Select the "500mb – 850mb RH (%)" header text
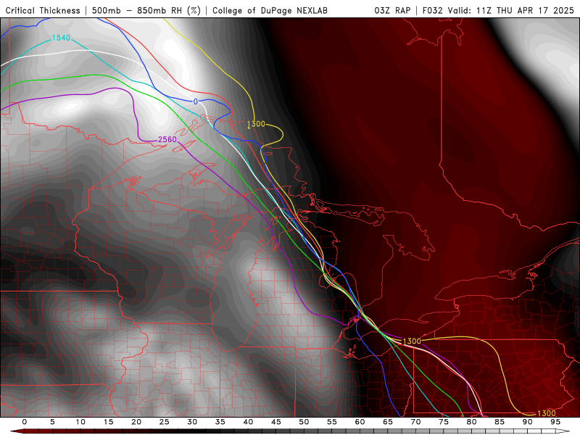Viewport: 580px width, 435px height. pos(146,10)
